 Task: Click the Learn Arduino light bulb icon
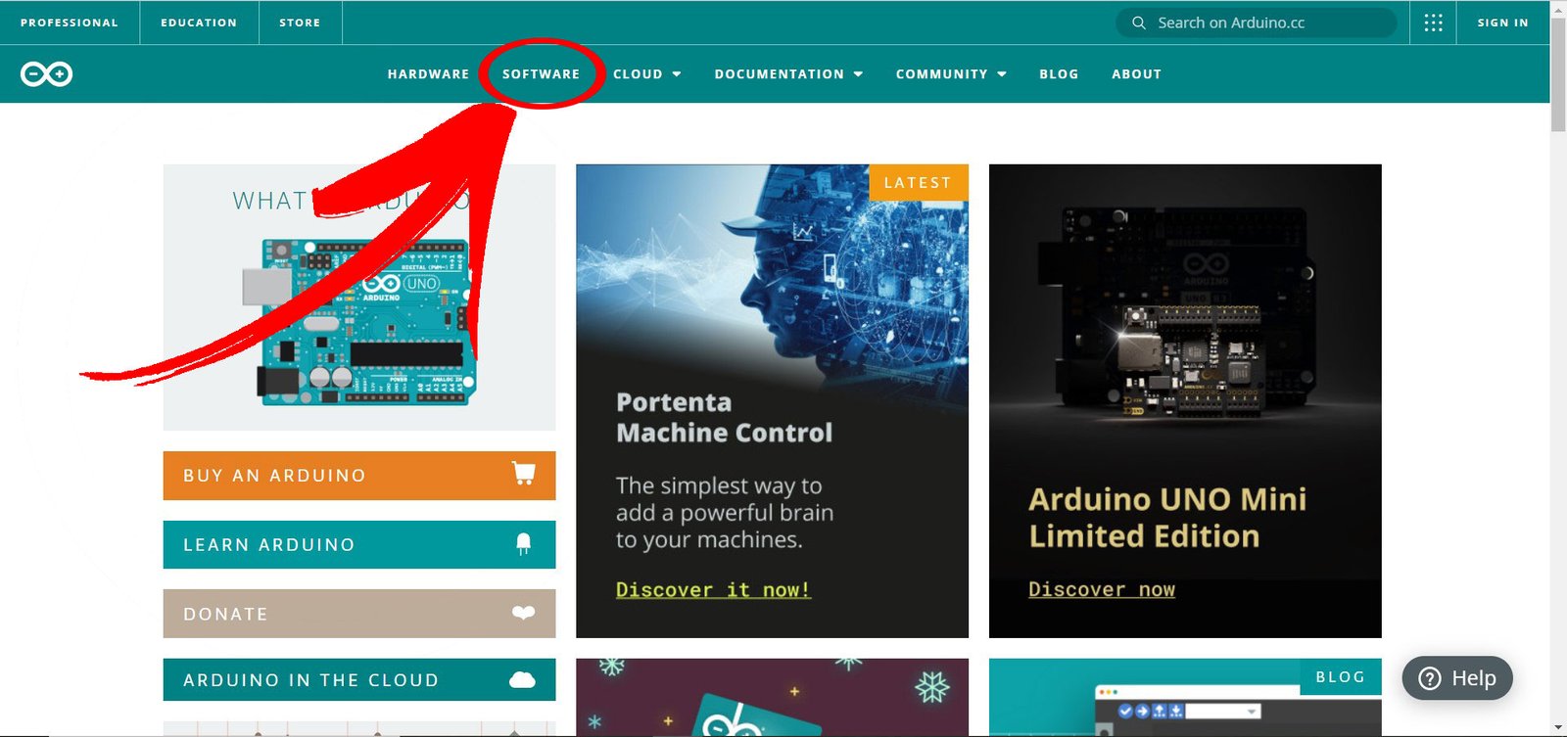pyautogui.click(x=524, y=544)
